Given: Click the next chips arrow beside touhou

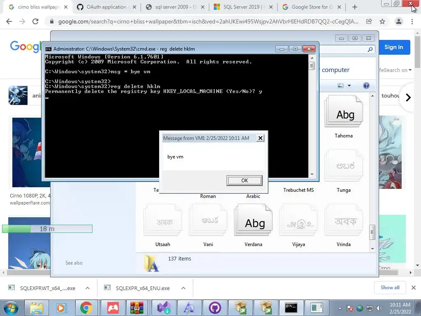Looking at the screenshot, I should click(408, 97).
